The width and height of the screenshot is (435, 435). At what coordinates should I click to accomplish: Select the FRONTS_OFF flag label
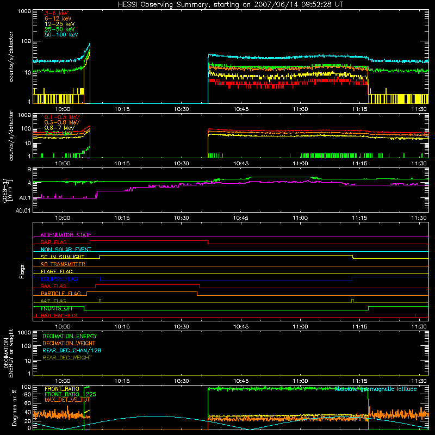57,308
